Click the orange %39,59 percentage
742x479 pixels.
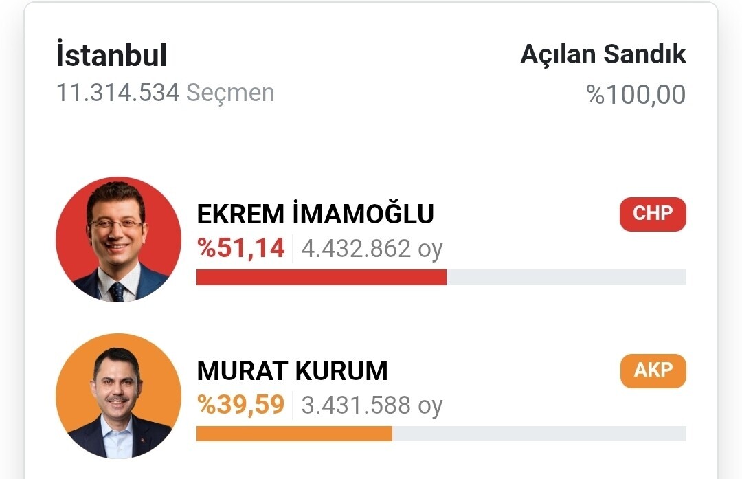(x=240, y=405)
